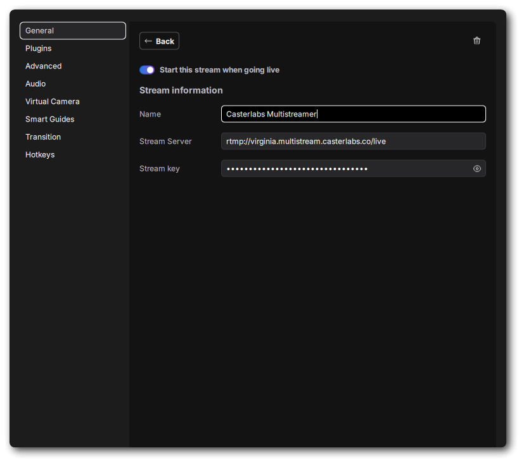Click the Stream Server address field
This screenshot has width=519, height=460.
pos(353,141)
